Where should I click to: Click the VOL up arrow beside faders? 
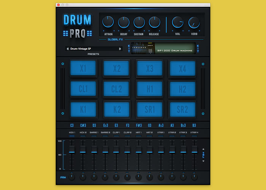tap(203, 149)
